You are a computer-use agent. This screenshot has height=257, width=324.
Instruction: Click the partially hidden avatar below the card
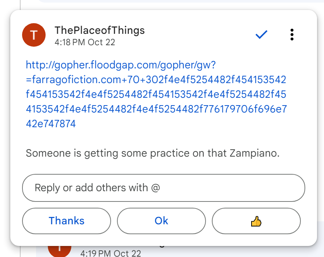(x=60, y=250)
